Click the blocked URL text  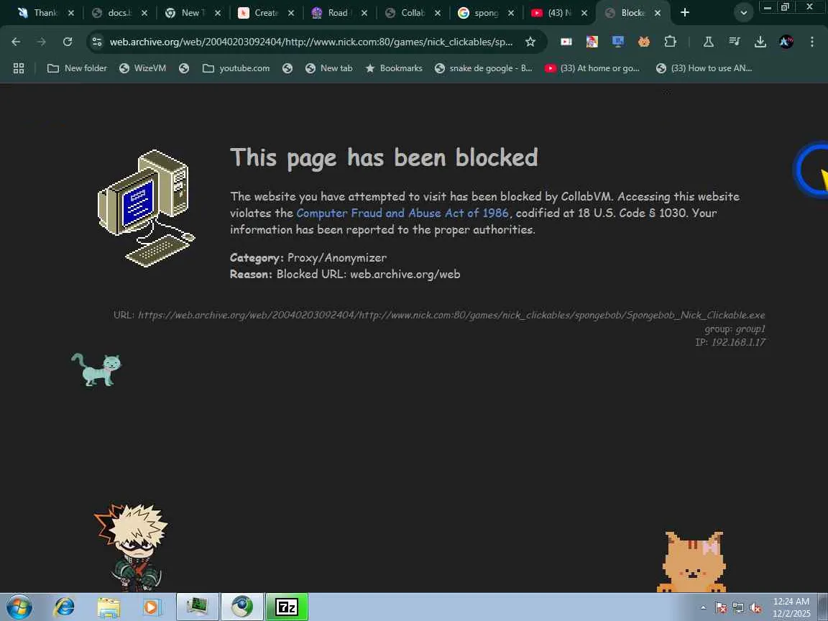451,315
